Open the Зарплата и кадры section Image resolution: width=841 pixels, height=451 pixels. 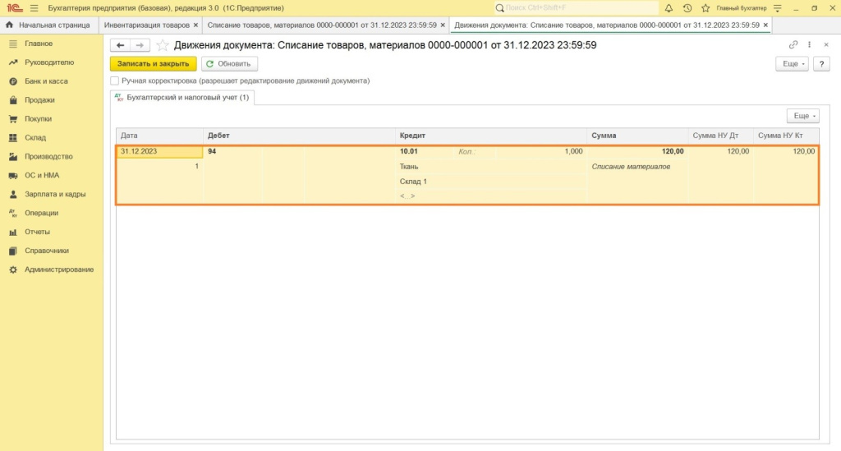coord(55,194)
